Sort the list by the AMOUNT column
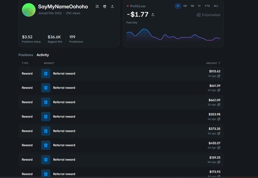 (x=213, y=63)
